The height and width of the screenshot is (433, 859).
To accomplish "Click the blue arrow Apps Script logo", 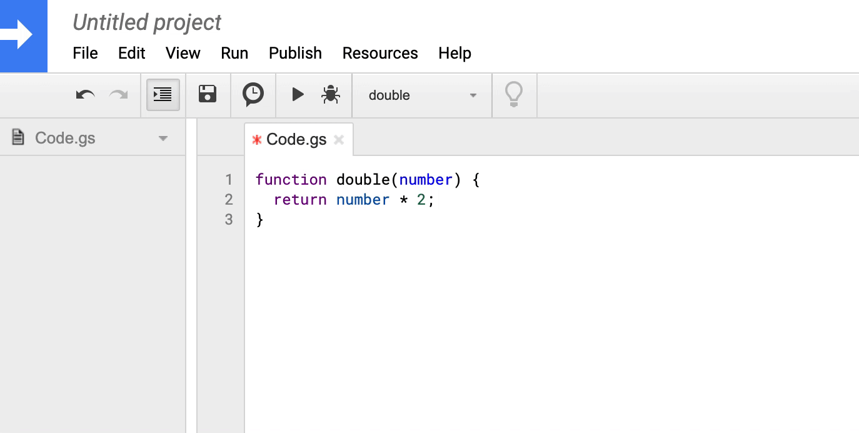I will 23,36.
